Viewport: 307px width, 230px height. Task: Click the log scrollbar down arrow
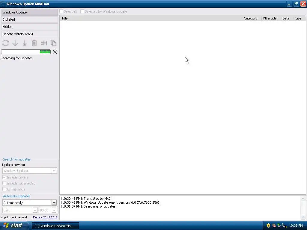[303, 217]
